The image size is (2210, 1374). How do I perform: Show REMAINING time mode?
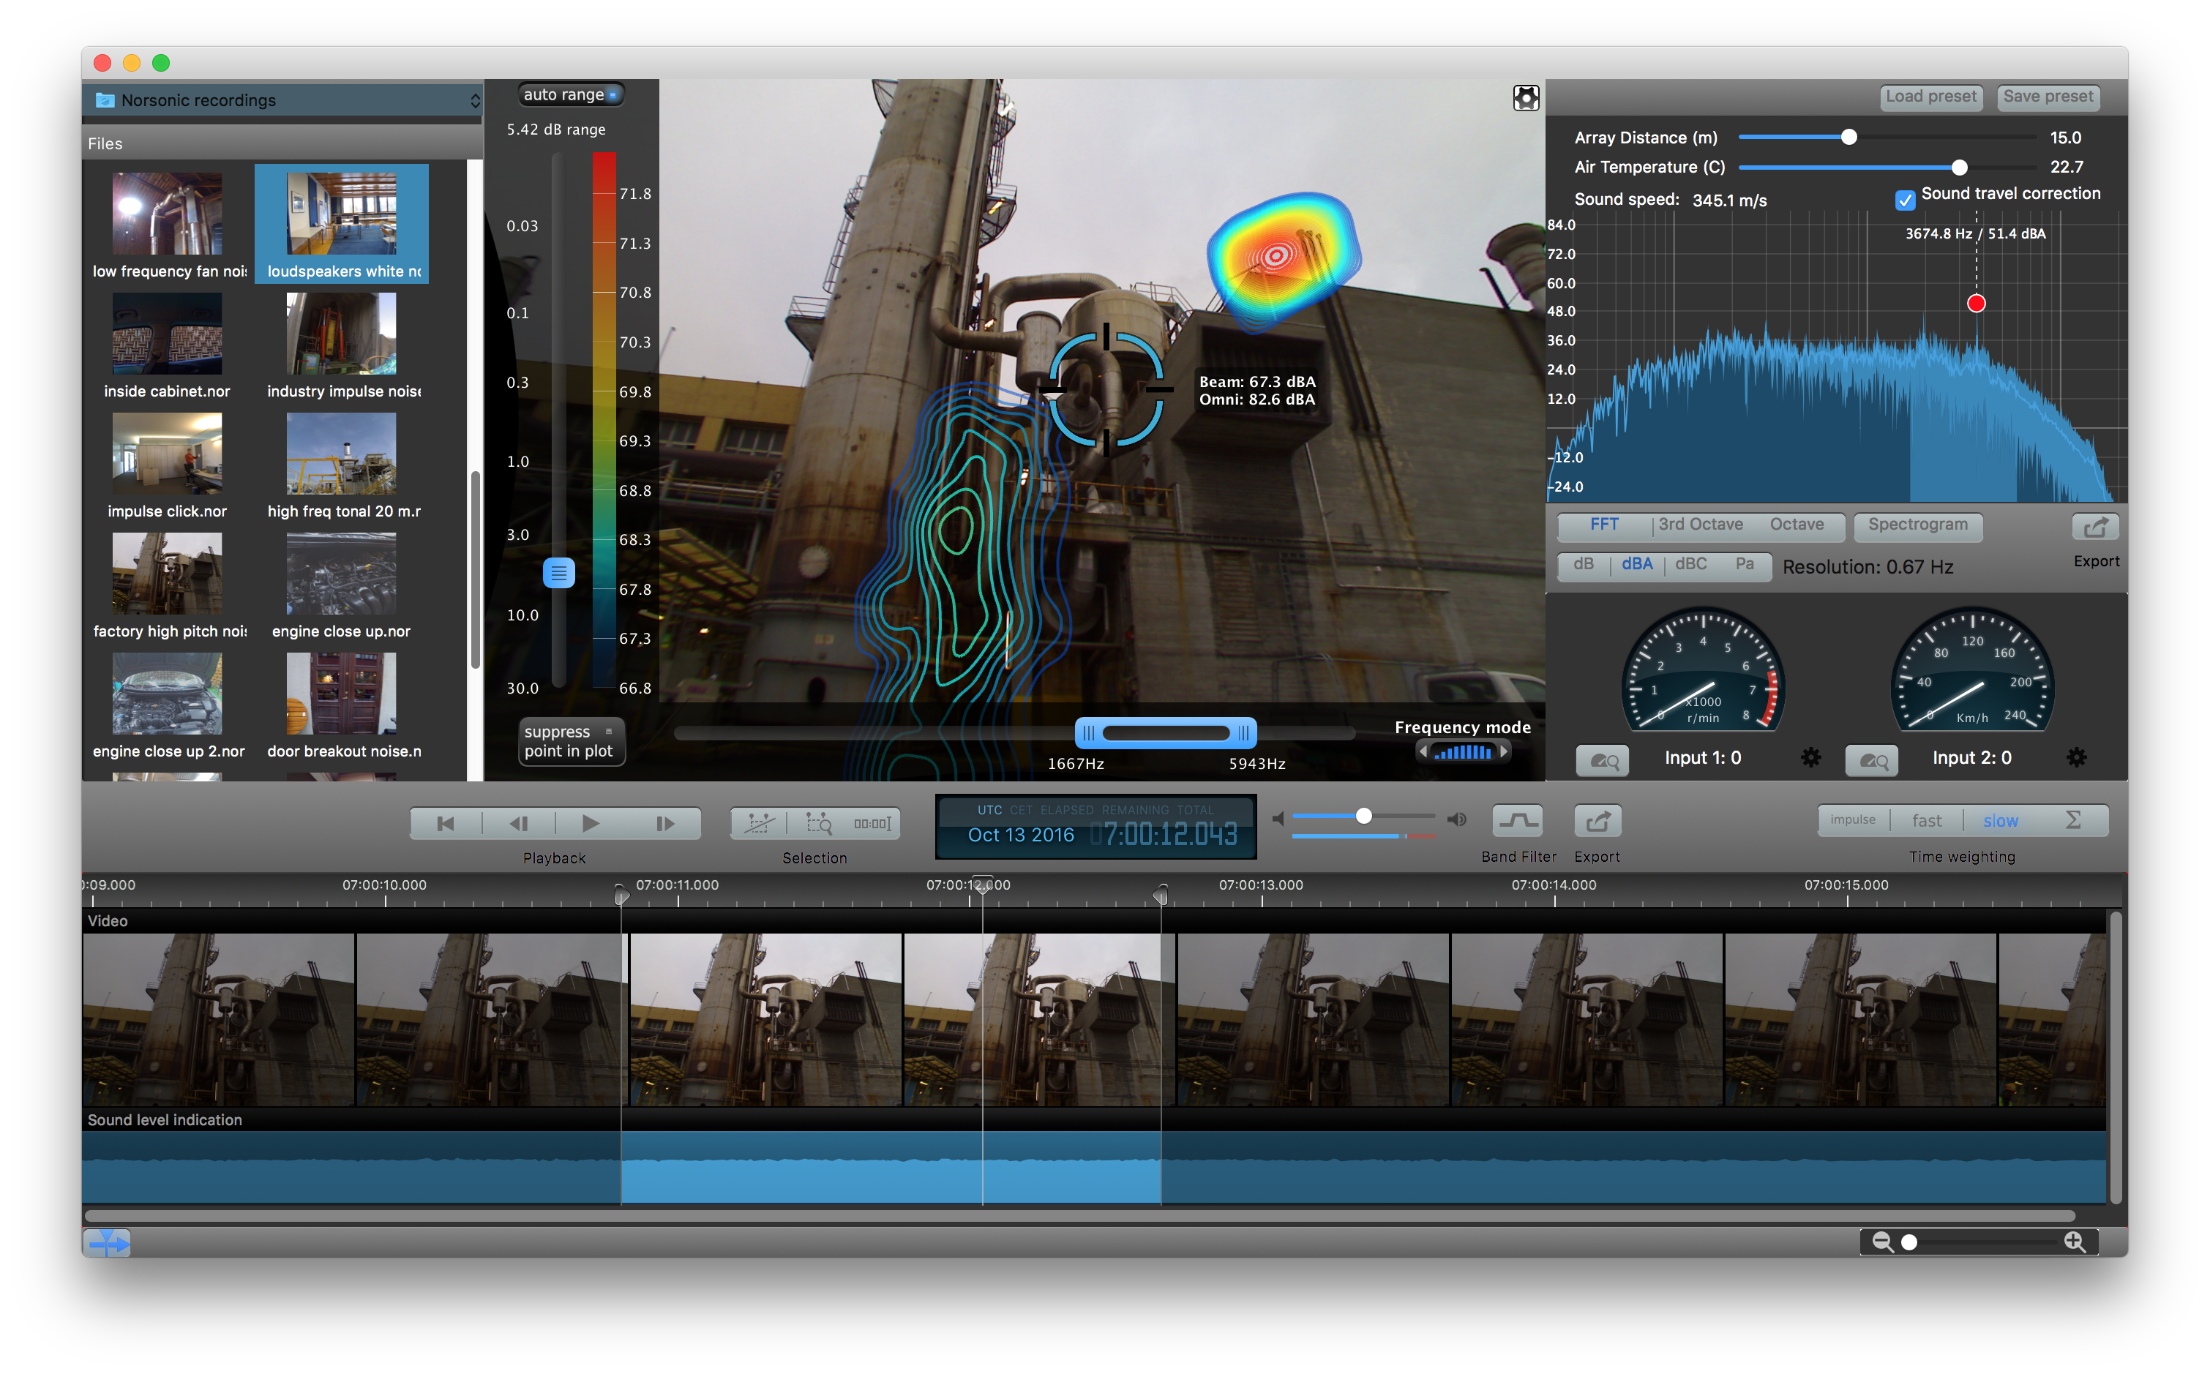(x=1135, y=810)
